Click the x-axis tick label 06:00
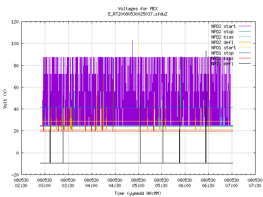263x197 pixels. point(185,186)
